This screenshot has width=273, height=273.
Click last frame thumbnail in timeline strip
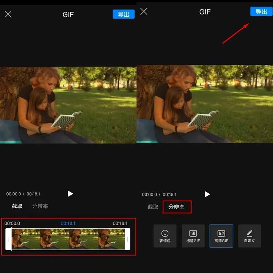(111, 239)
